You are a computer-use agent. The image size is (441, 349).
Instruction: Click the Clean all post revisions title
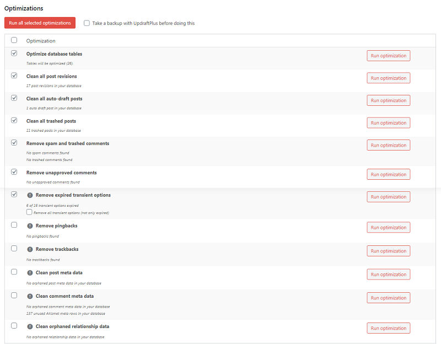pos(51,76)
